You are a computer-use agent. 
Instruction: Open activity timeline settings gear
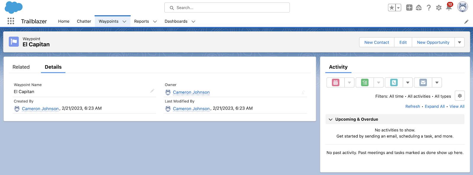460,96
